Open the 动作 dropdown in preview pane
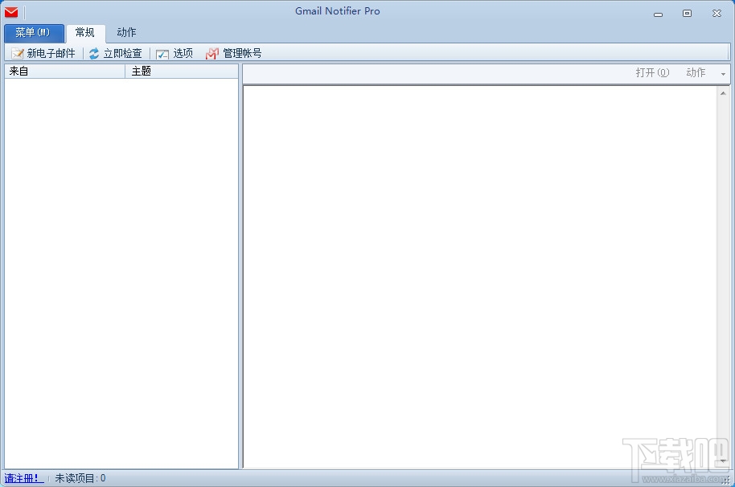Viewport: 735px width, 487px height. pos(696,72)
